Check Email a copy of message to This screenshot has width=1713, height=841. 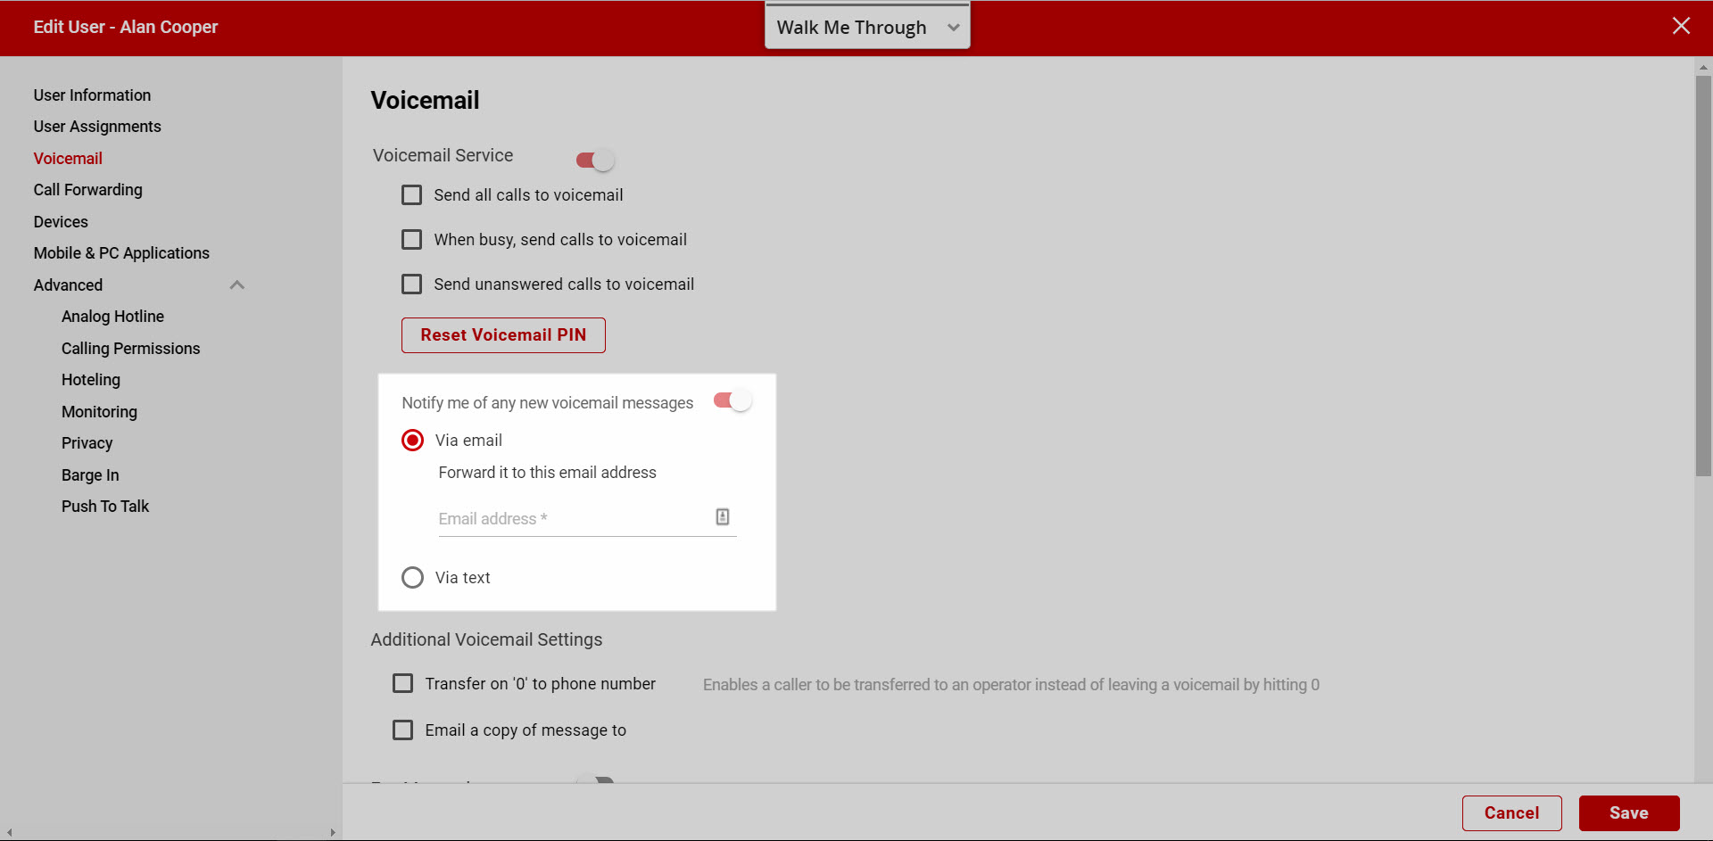click(402, 730)
